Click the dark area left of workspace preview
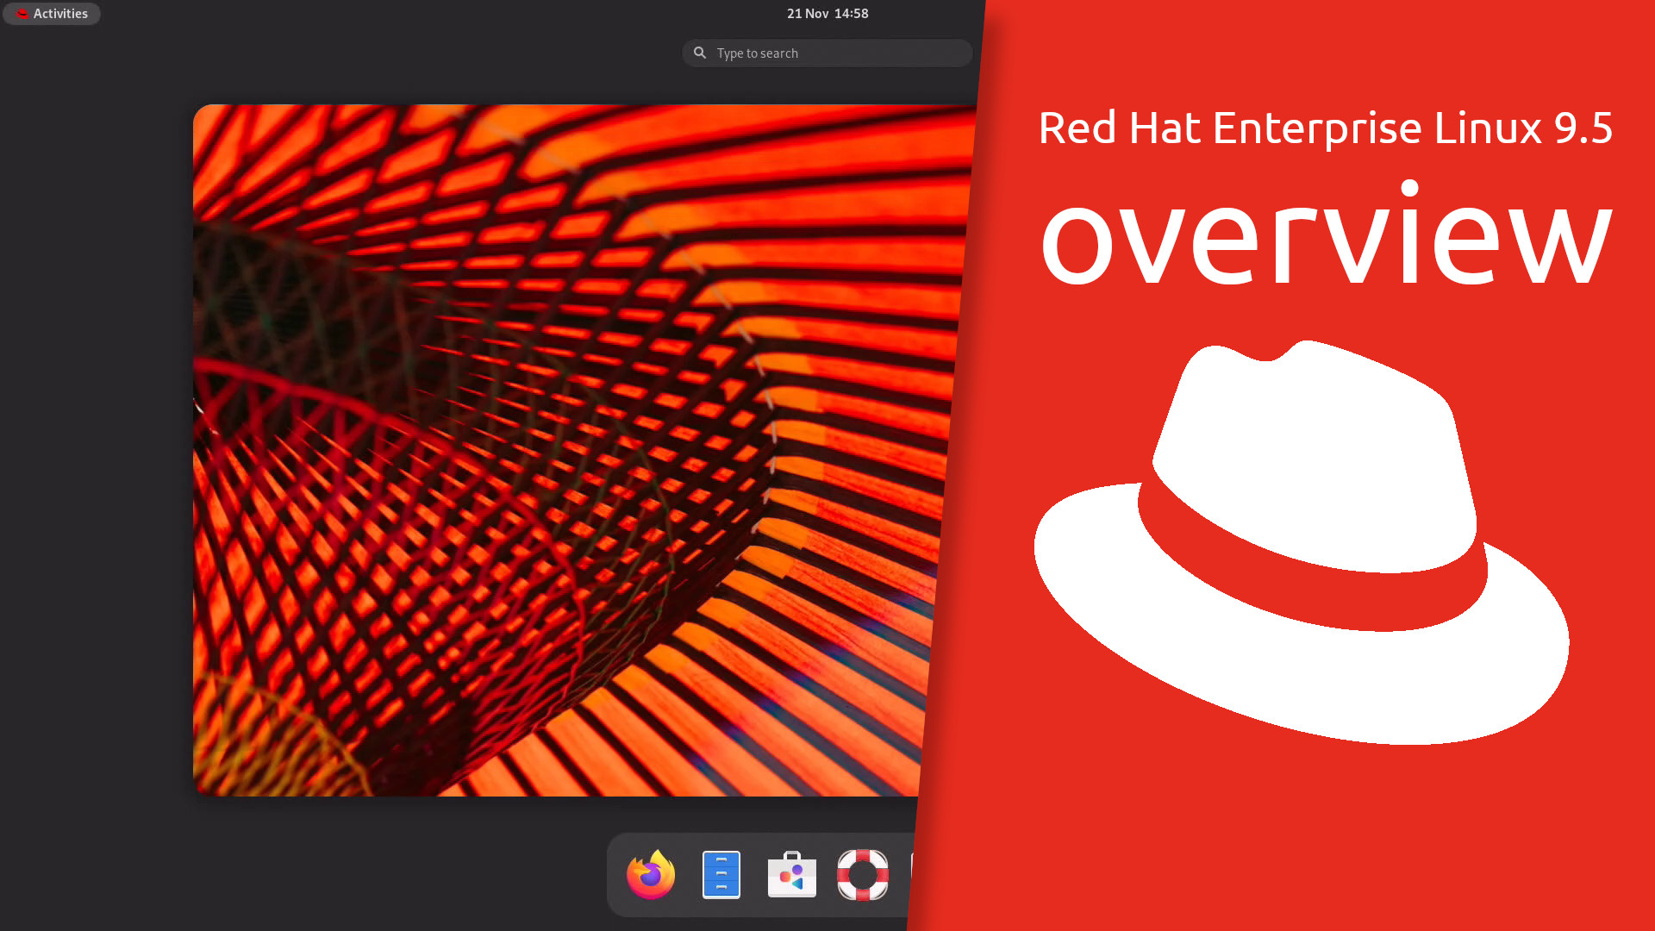This screenshot has height=931, width=1655. (x=95, y=448)
